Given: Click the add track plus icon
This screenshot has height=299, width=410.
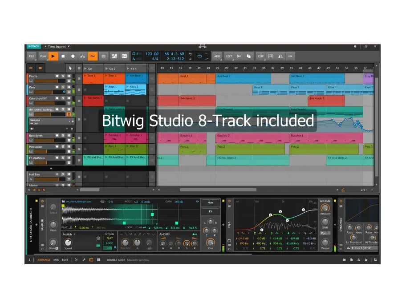Looking at the screenshot, I should 51,169.
